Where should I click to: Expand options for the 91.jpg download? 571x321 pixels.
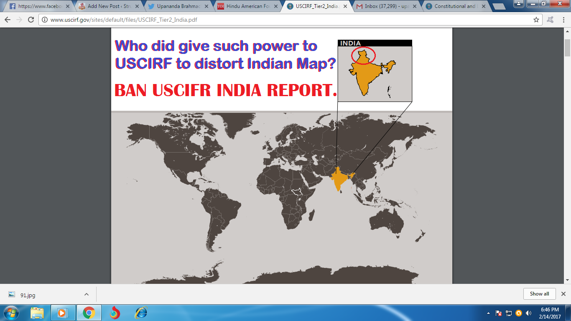click(x=87, y=294)
